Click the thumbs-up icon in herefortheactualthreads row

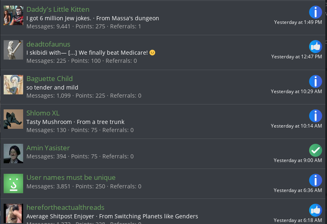(315, 210)
